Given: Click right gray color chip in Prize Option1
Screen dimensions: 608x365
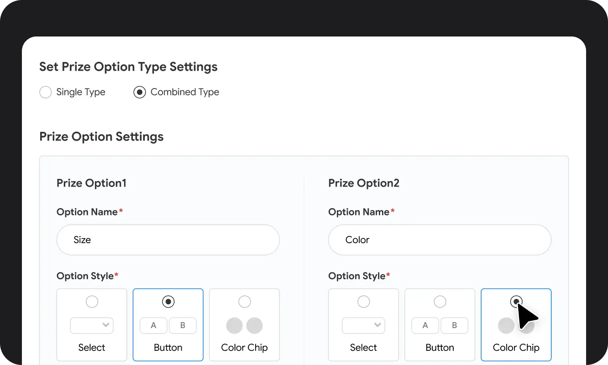Looking at the screenshot, I should click(254, 326).
